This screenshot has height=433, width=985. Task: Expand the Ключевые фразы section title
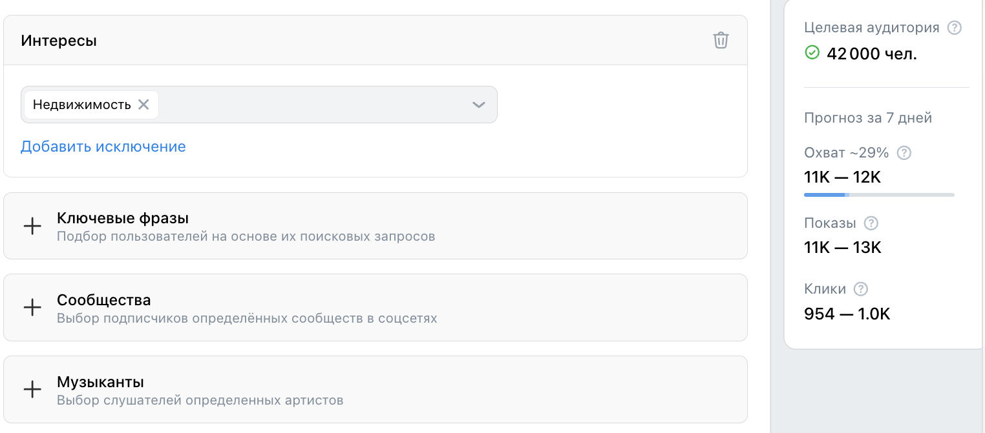click(x=123, y=218)
